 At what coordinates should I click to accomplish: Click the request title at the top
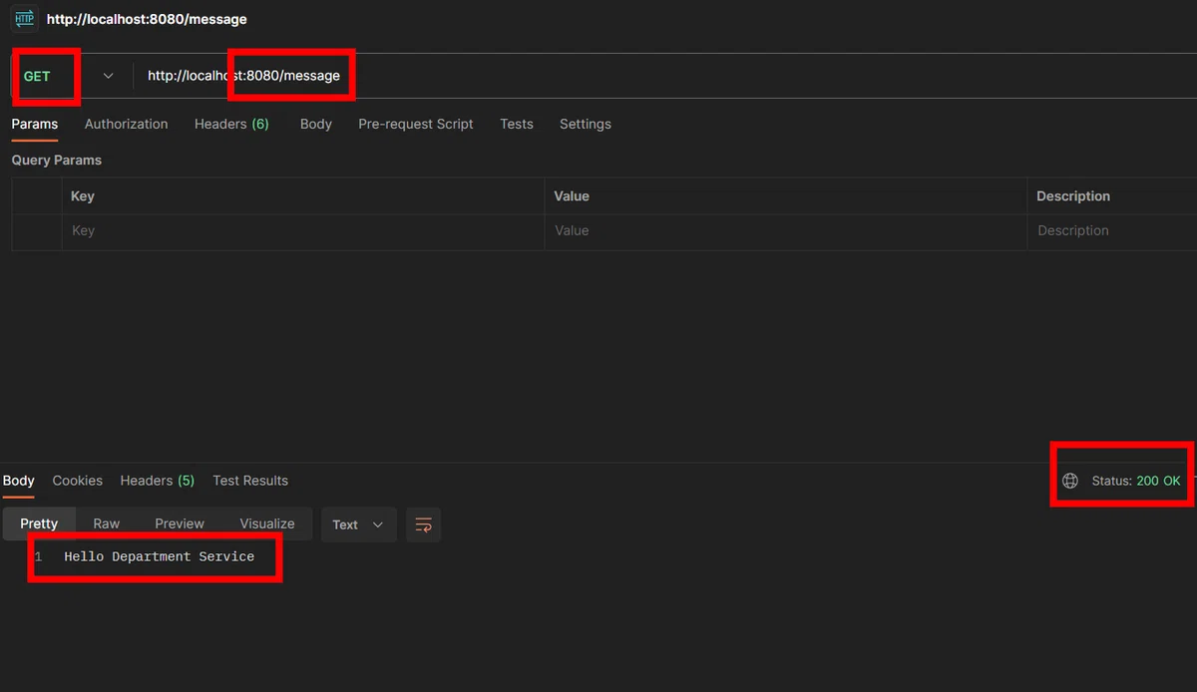pos(147,19)
